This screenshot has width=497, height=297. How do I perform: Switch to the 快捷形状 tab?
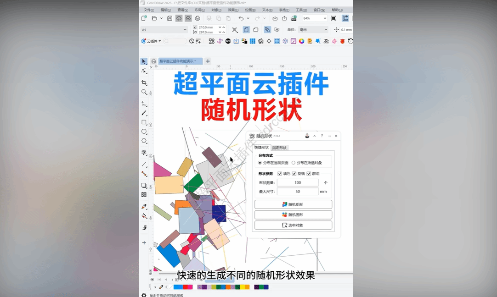(262, 148)
